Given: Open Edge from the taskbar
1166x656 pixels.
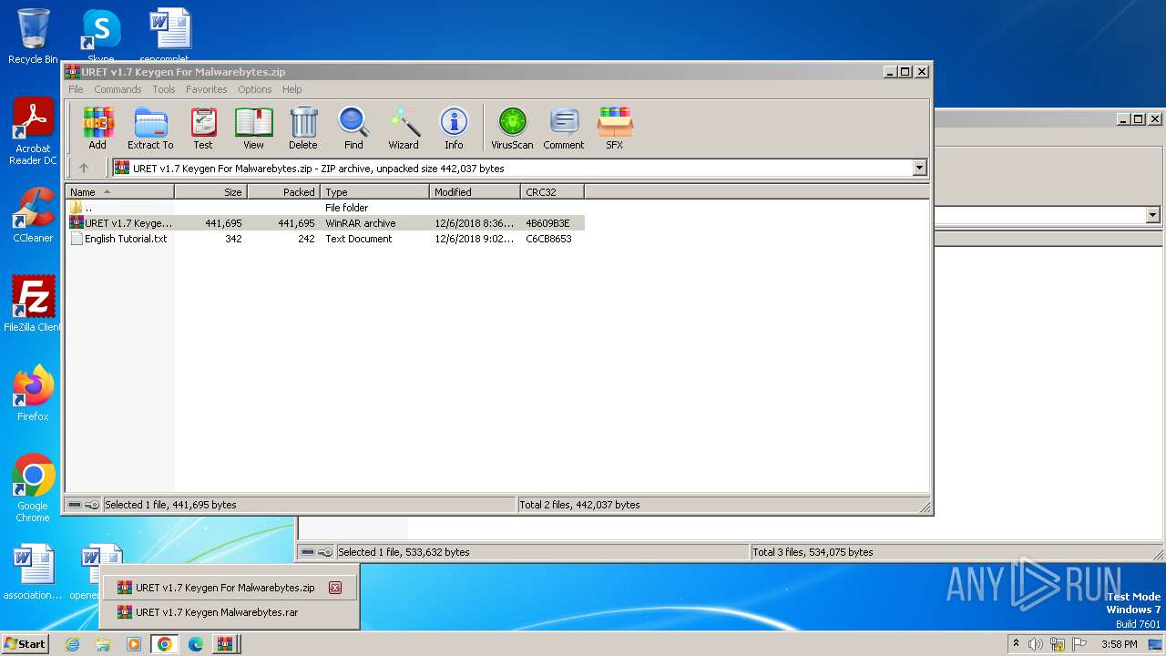Looking at the screenshot, I should point(195,644).
